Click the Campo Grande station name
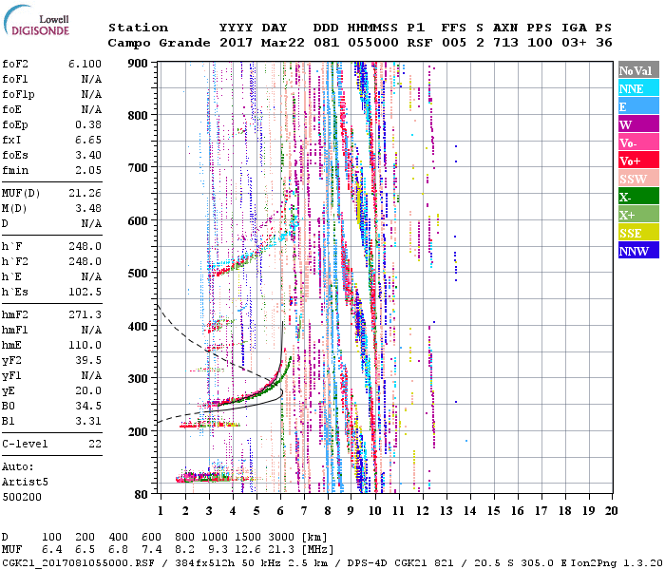 click(x=159, y=43)
